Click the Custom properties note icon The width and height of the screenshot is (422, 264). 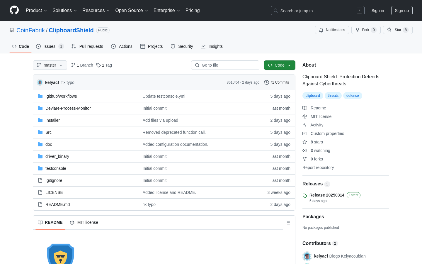click(305, 133)
